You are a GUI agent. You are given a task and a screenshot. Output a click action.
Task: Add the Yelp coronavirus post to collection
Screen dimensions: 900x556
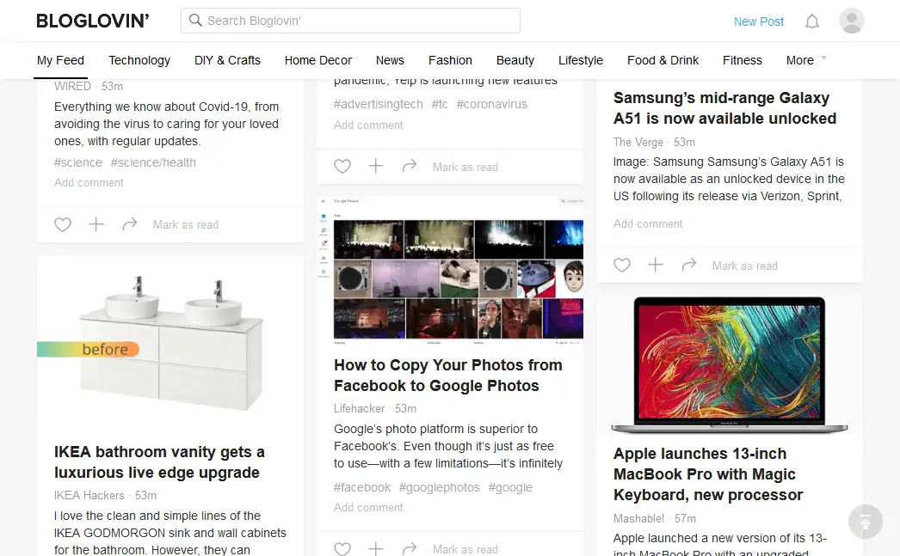[376, 166]
